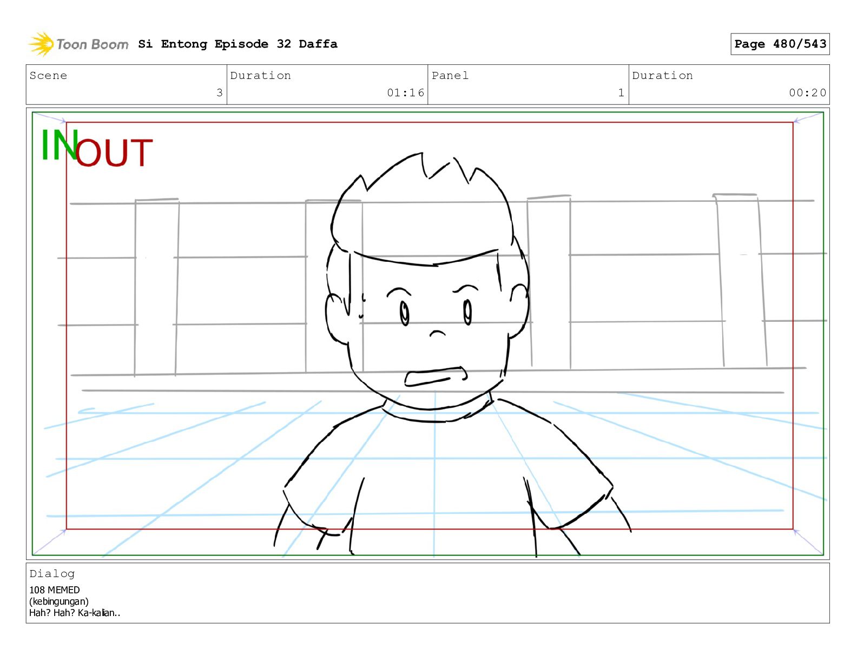Click the storyboard panel drawing
Screen dimensions: 857x662
[x=428, y=334]
